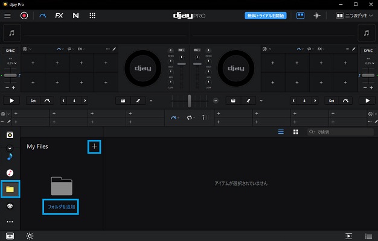378x241 pixels.
Task: Edit left deck pads with pencil icon
Action: pos(114,49)
